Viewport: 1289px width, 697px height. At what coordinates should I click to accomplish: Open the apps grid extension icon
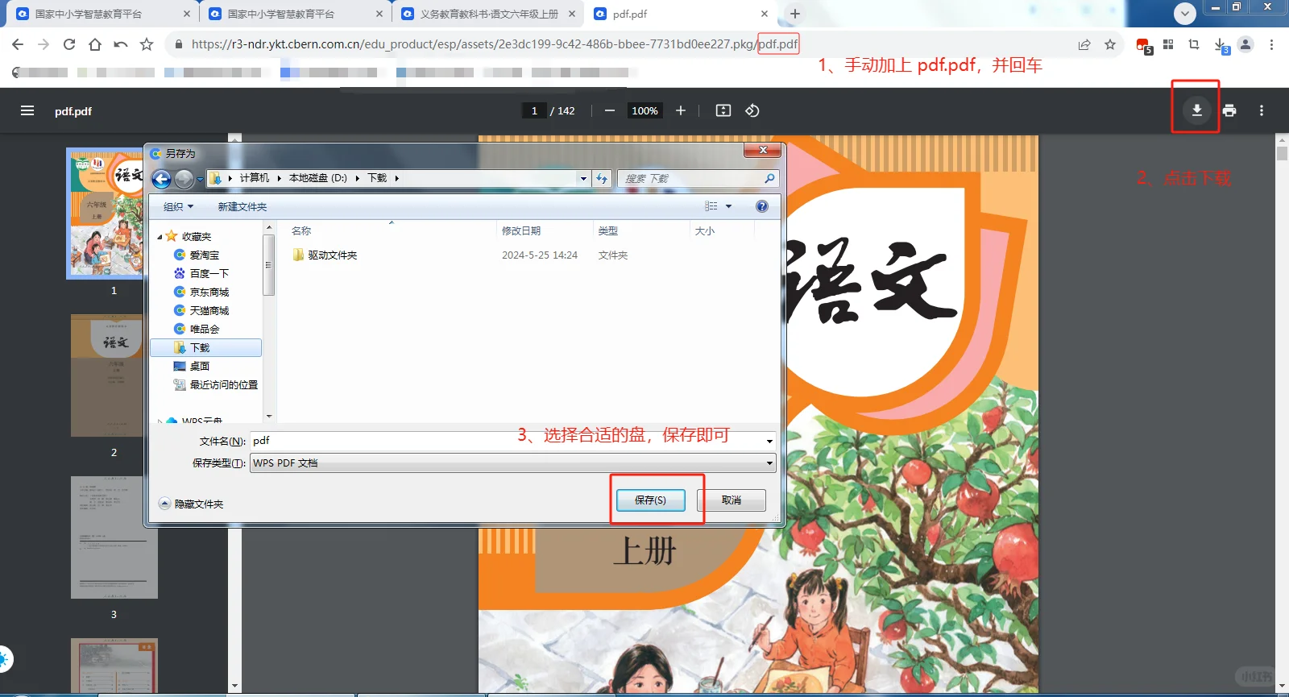click(1168, 44)
